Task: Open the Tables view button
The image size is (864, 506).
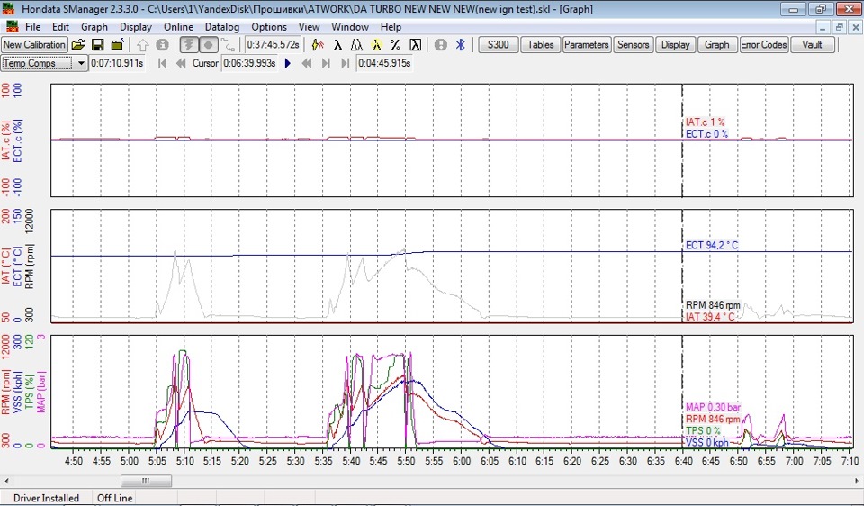Action: pyautogui.click(x=541, y=45)
